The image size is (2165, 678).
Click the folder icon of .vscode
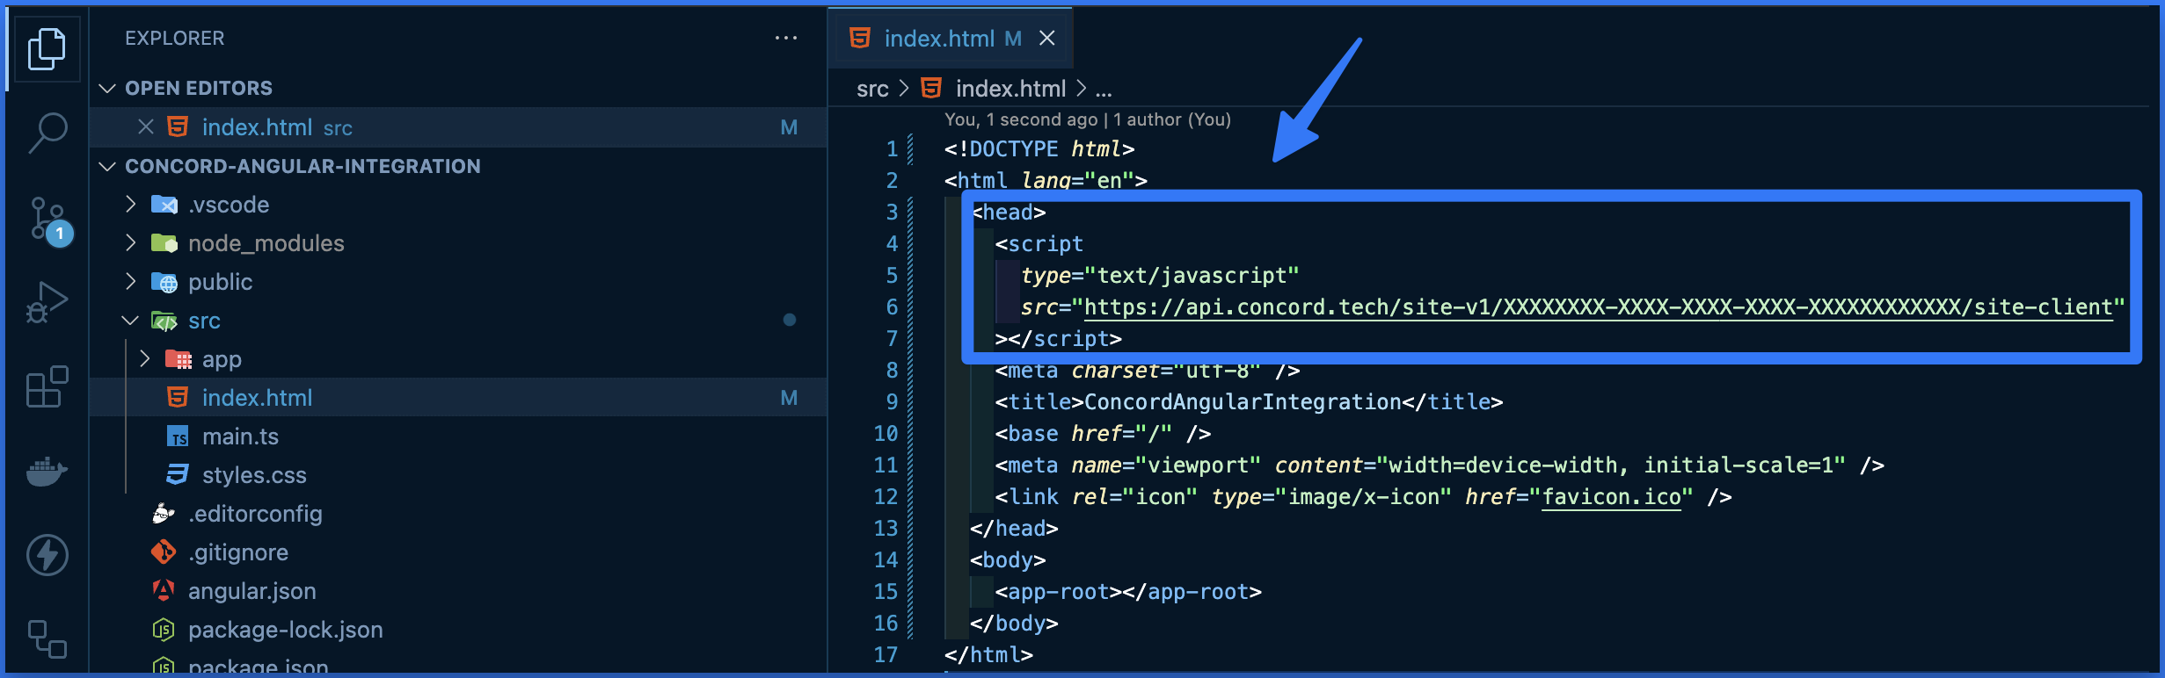(x=164, y=205)
